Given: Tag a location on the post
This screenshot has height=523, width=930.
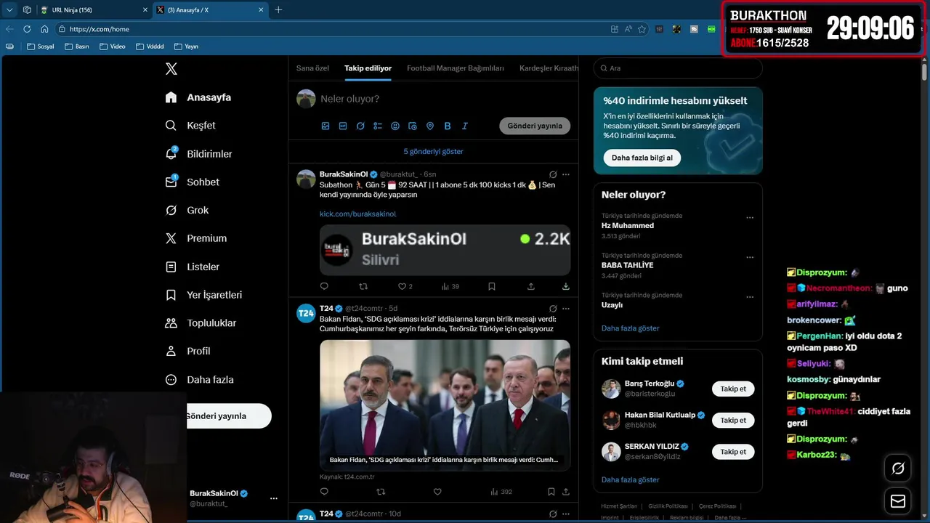Looking at the screenshot, I should tap(430, 126).
